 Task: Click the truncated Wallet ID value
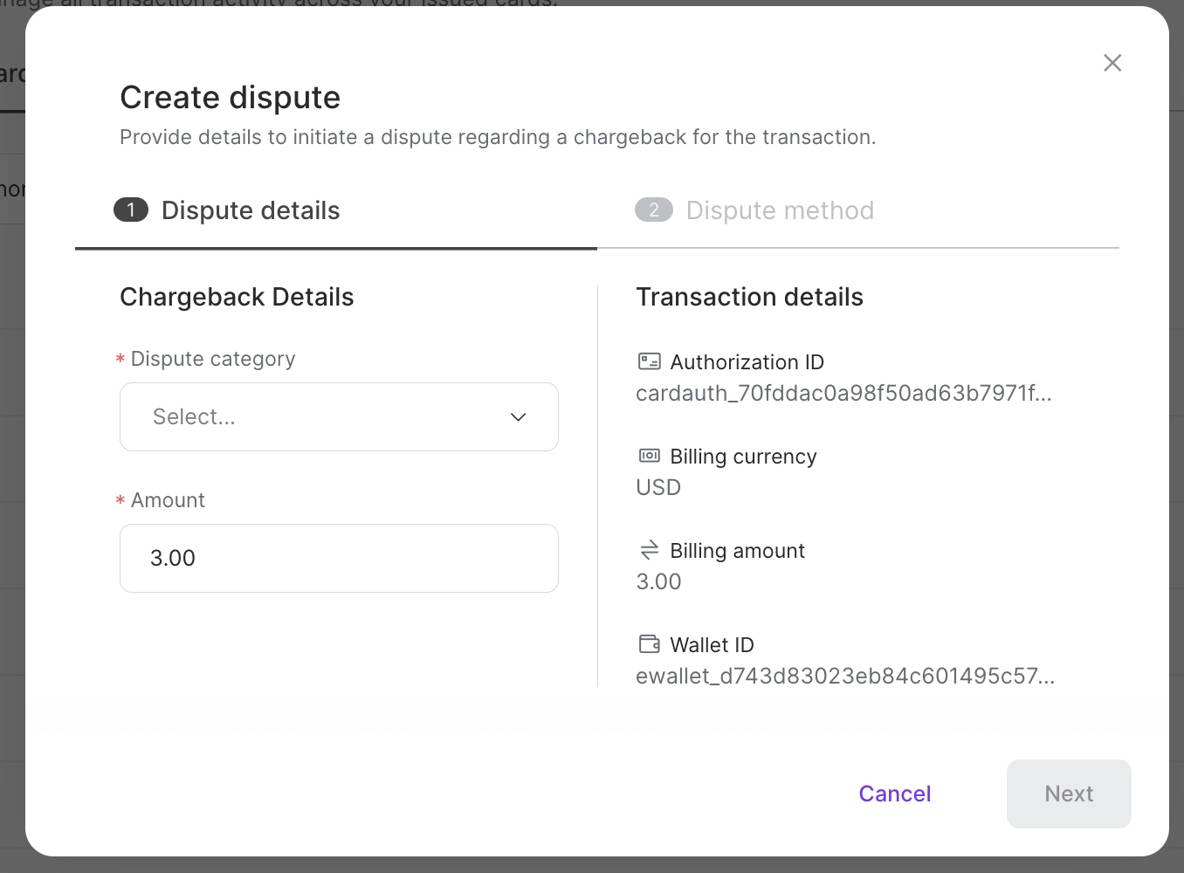point(845,675)
